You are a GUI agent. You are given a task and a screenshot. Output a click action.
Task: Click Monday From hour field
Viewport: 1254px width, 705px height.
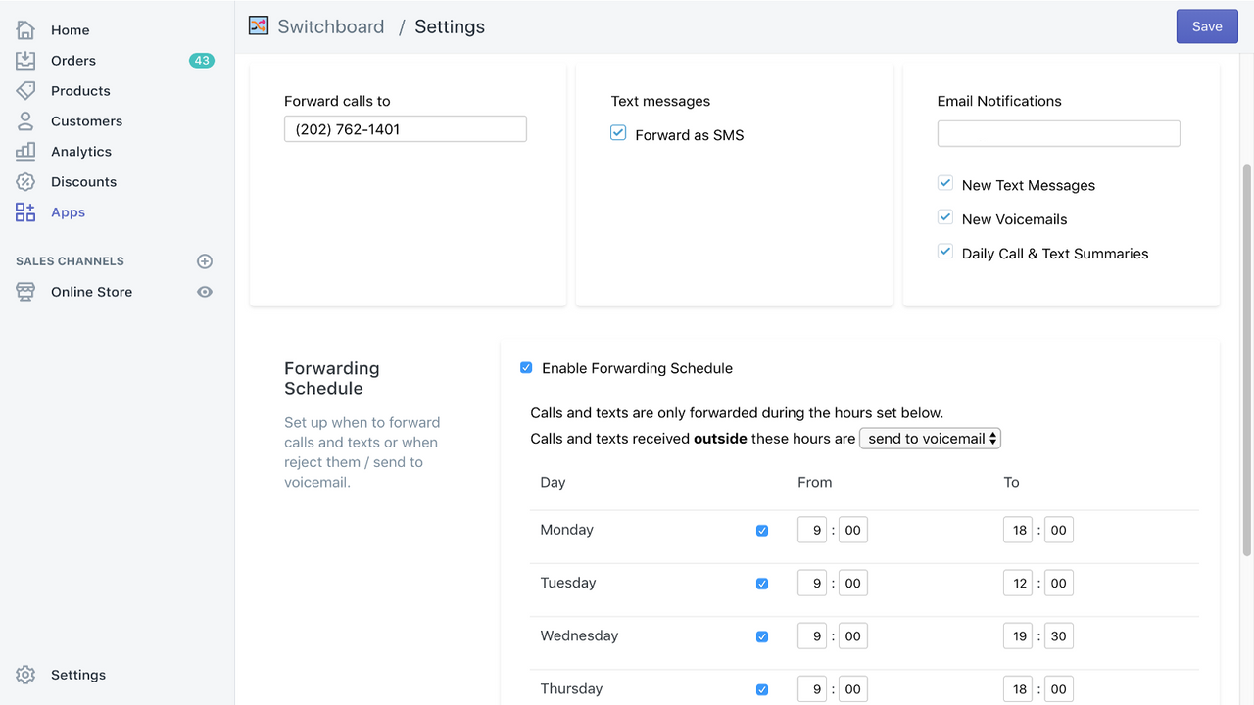[812, 531]
